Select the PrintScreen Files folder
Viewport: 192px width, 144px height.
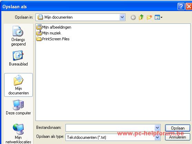click(53, 39)
